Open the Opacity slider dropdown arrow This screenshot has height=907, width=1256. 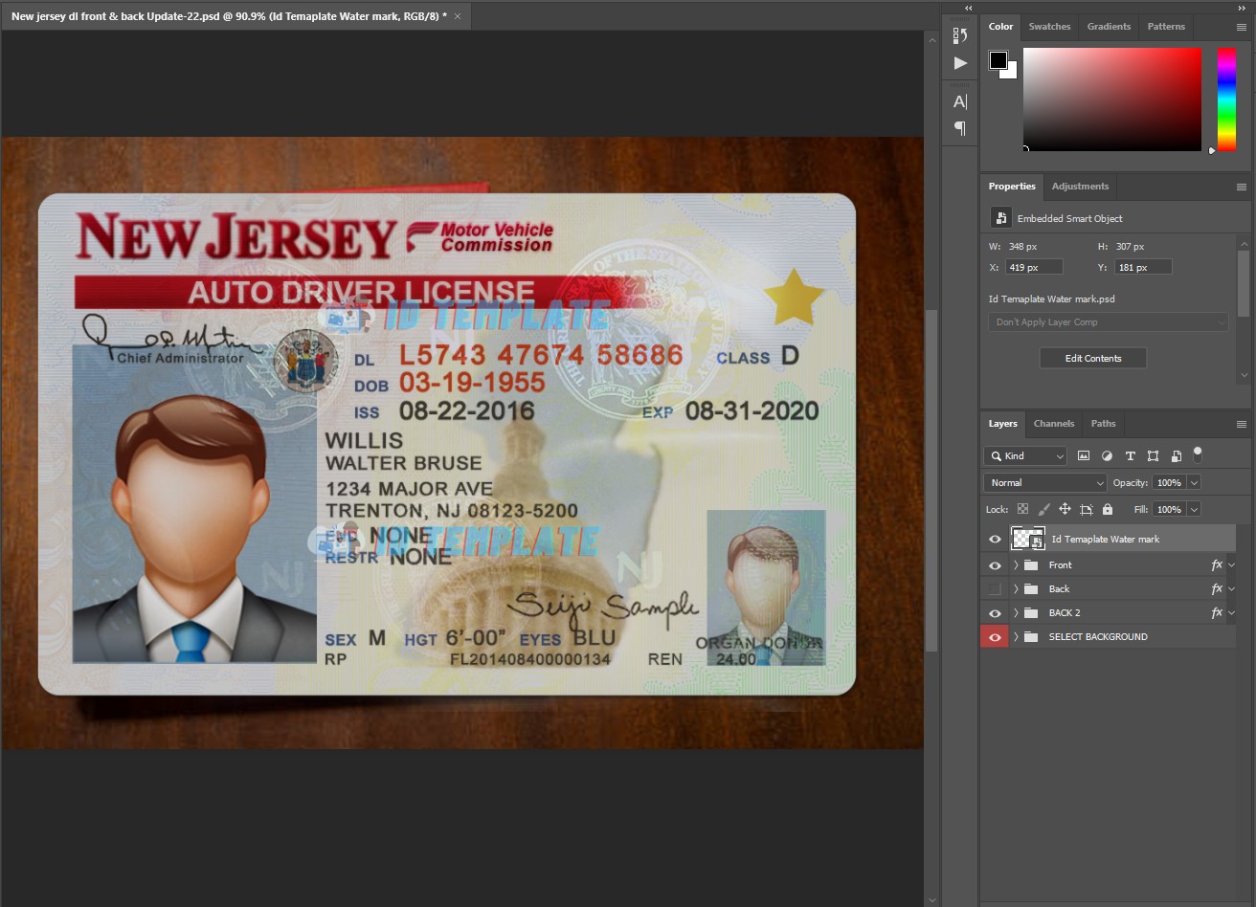click(x=1194, y=483)
